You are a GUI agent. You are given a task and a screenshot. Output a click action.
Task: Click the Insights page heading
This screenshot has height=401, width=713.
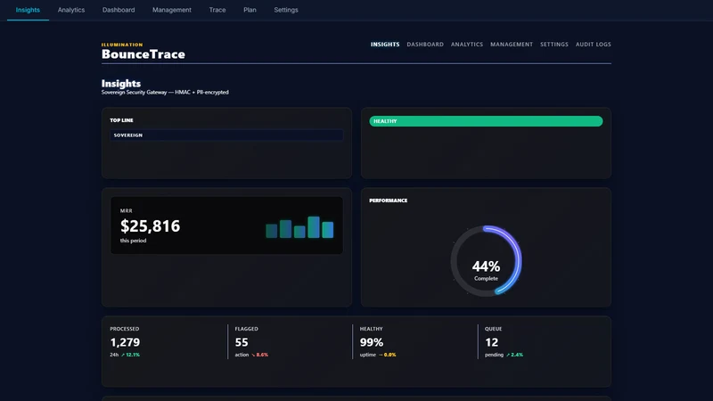tap(121, 84)
